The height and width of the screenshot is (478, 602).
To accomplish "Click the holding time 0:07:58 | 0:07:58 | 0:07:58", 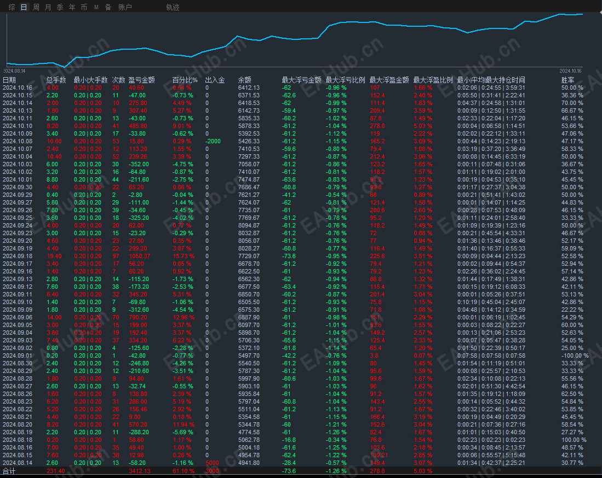I will (x=491, y=355).
